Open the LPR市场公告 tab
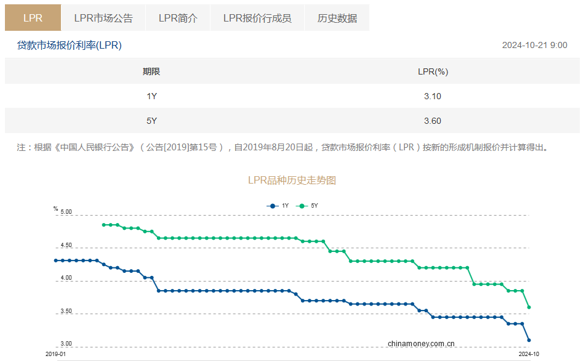The width and height of the screenshot is (586, 361). [103, 18]
